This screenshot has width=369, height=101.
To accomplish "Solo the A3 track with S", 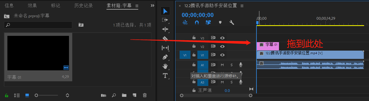I will (x=232, y=82).
